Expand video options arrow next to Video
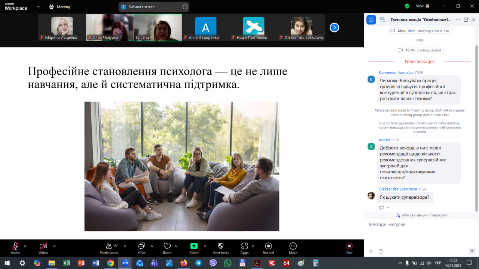479x269 pixels. click(x=54, y=246)
